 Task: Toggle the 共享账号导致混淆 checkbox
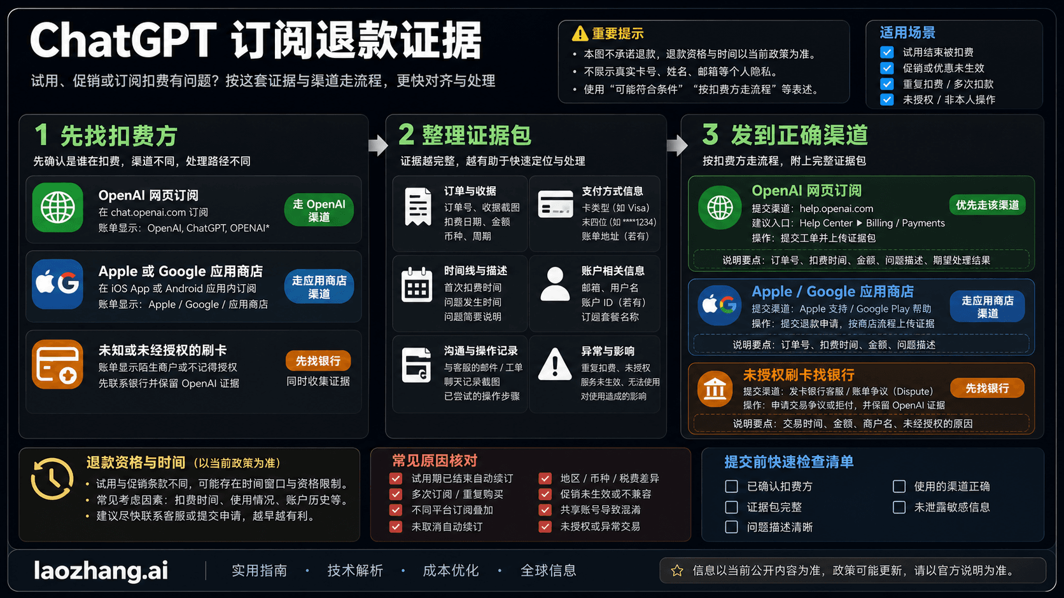tap(545, 510)
